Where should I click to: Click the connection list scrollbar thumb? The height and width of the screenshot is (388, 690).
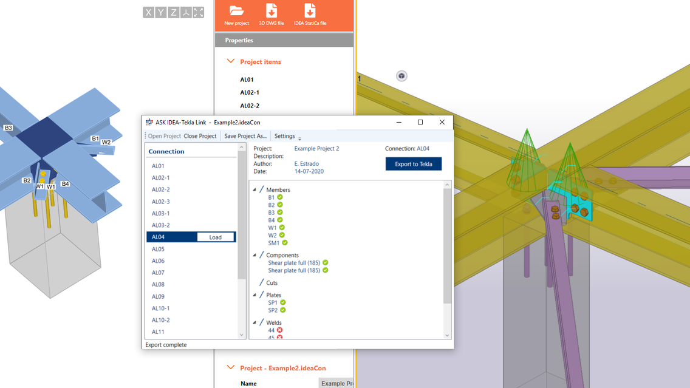click(x=242, y=215)
